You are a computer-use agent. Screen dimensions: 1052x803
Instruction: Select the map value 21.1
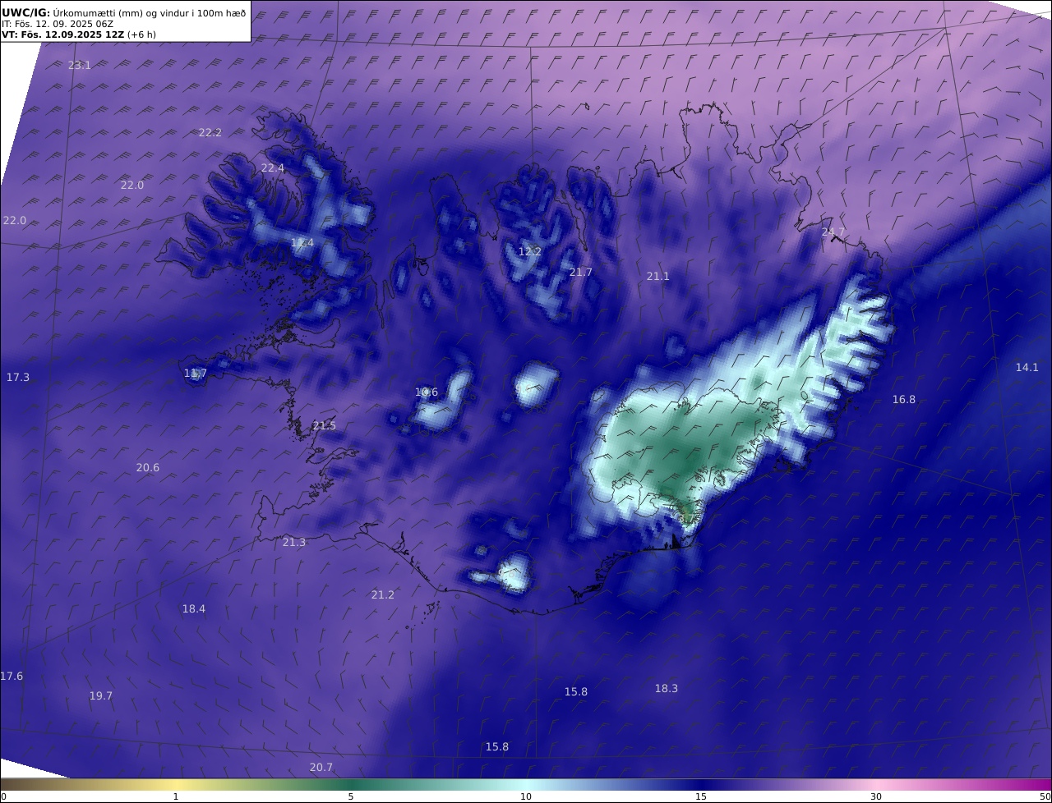pyautogui.click(x=658, y=277)
